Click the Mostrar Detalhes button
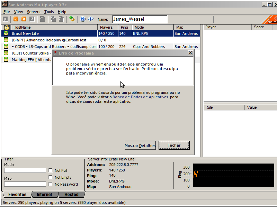This screenshot has width=277, height=207. pos(140,145)
